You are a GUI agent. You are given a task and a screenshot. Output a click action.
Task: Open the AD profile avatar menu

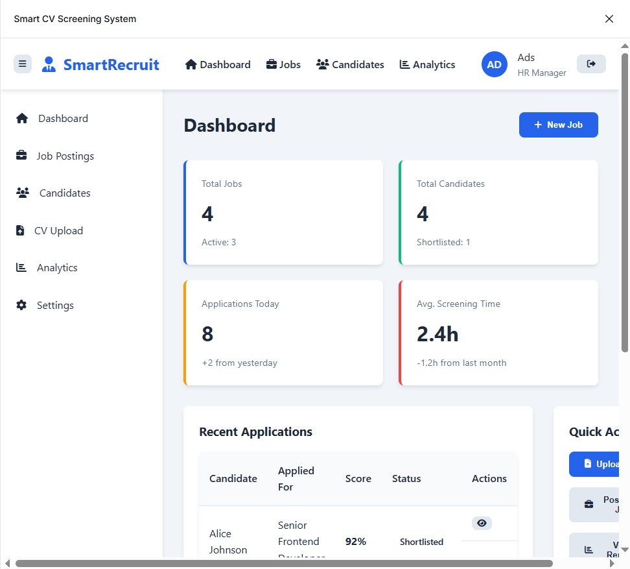494,64
